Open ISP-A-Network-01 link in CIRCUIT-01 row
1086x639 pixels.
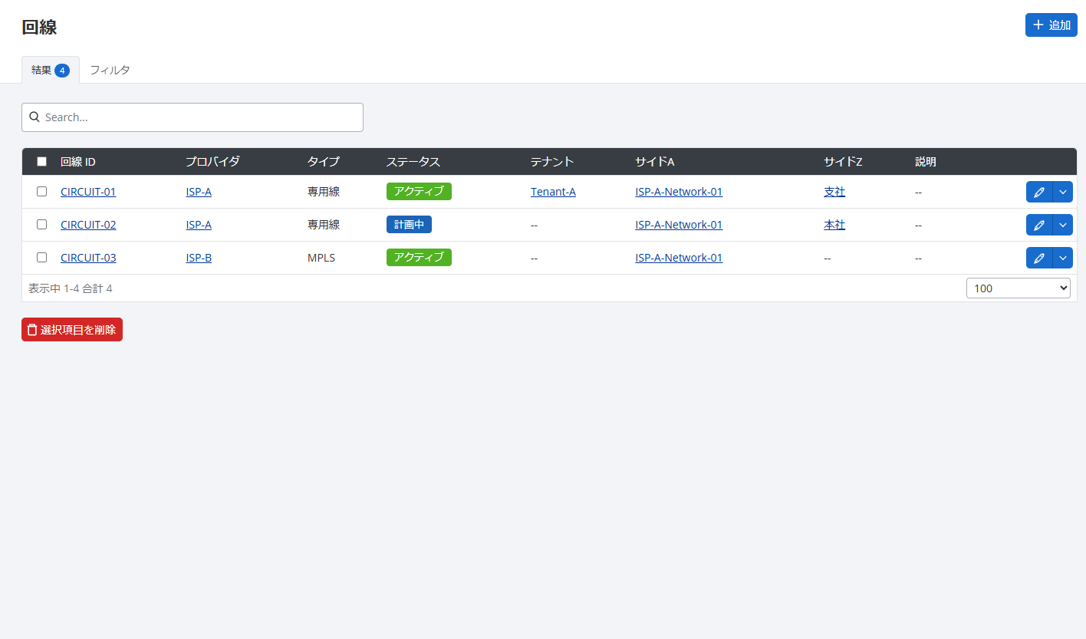point(679,192)
